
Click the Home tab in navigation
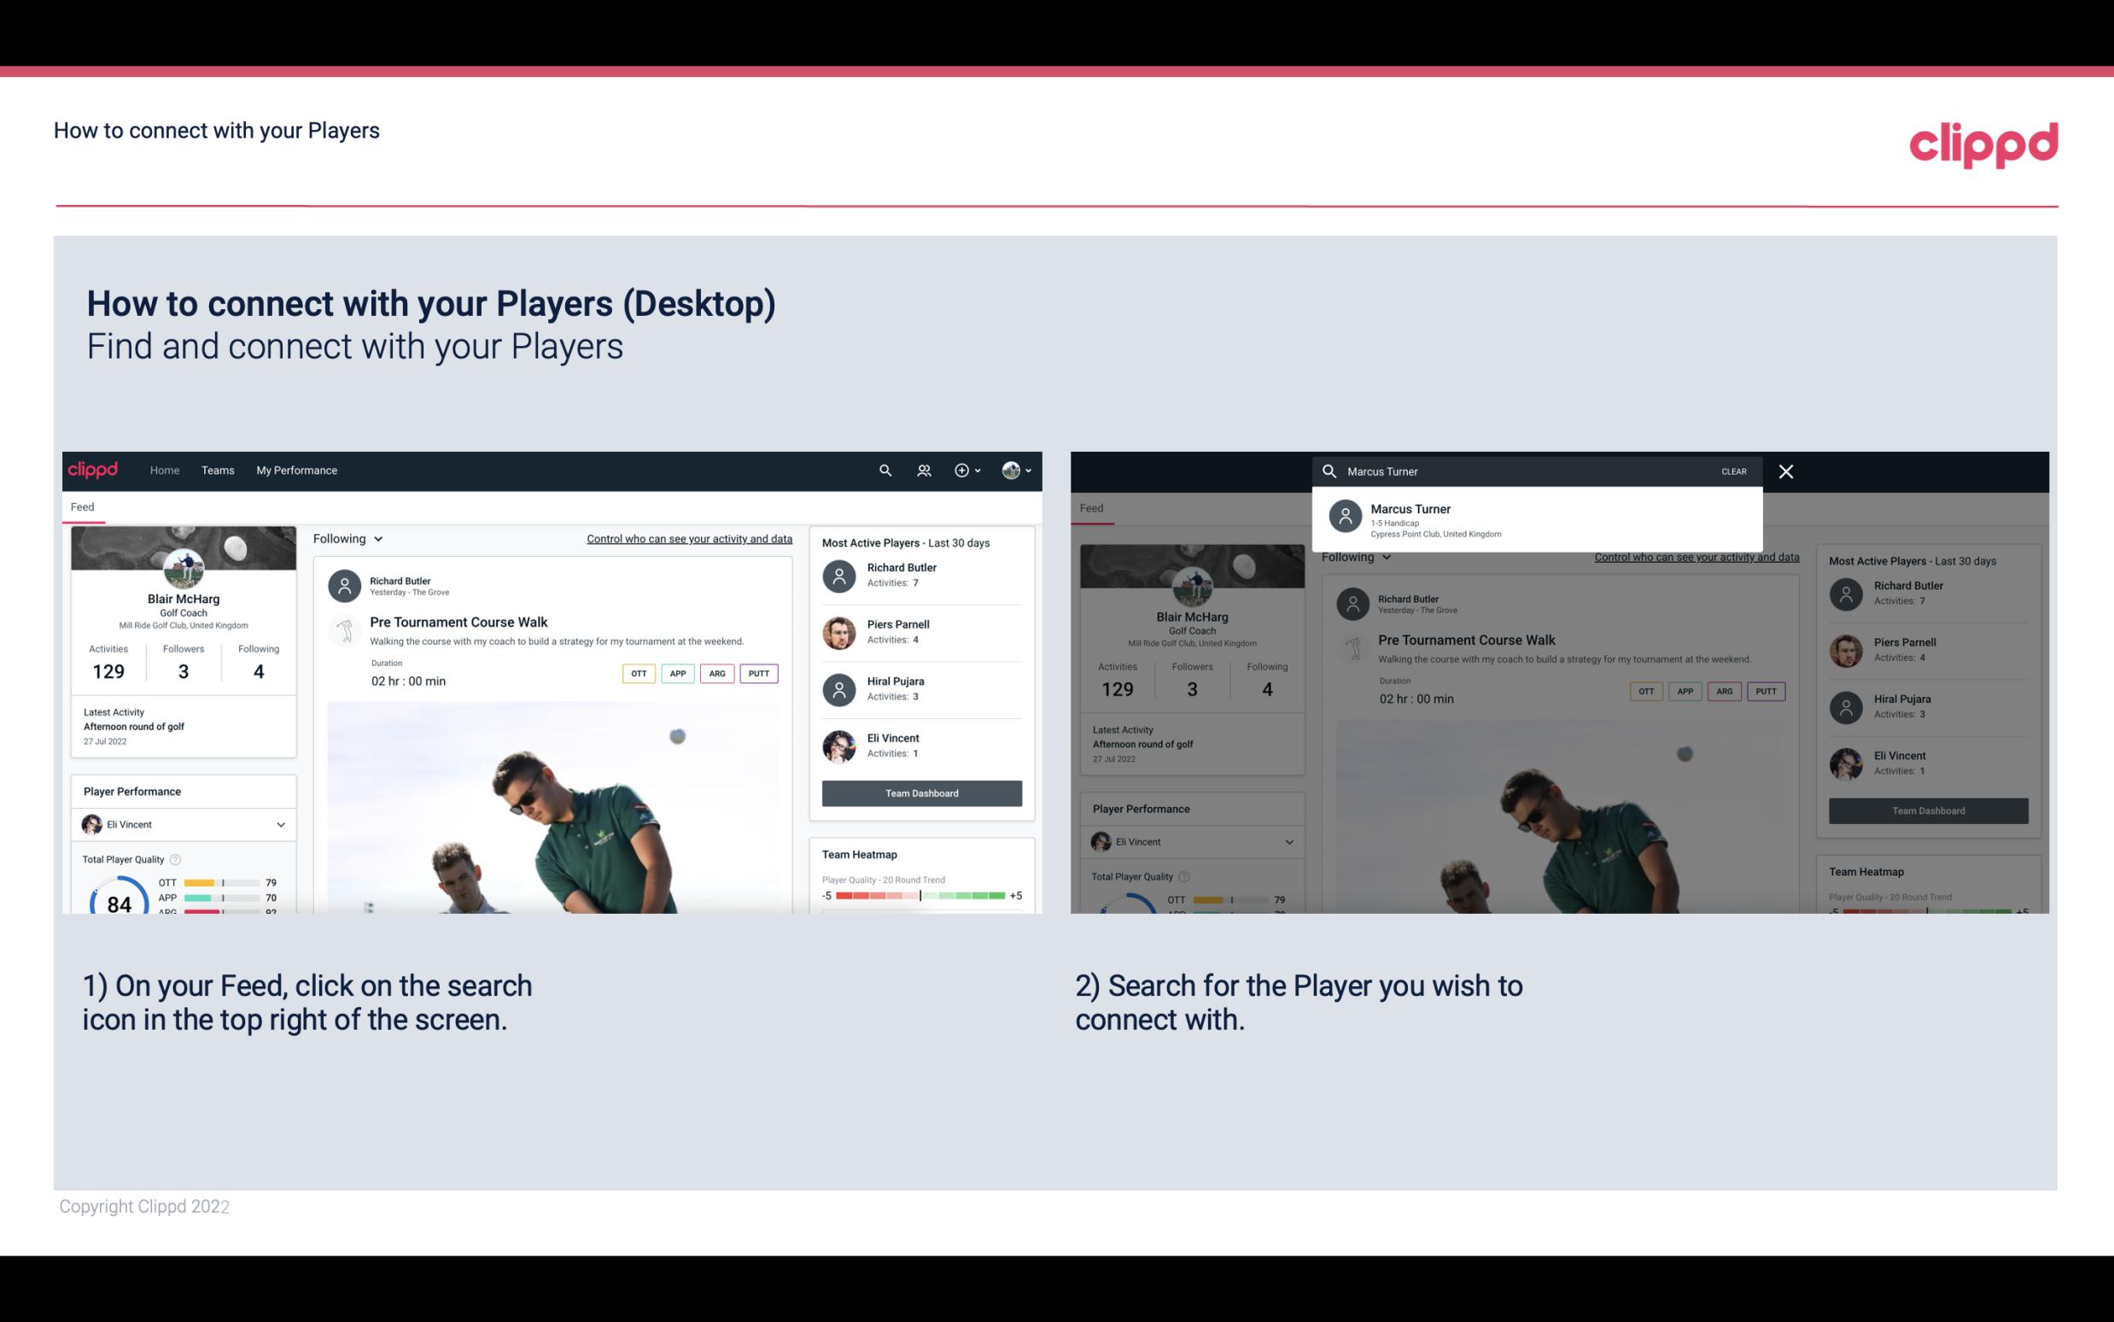[165, 469]
